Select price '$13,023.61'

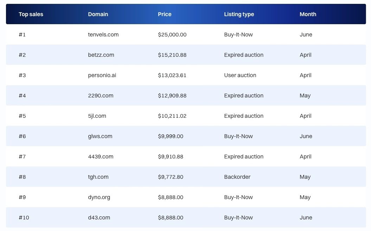click(x=172, y=75)
